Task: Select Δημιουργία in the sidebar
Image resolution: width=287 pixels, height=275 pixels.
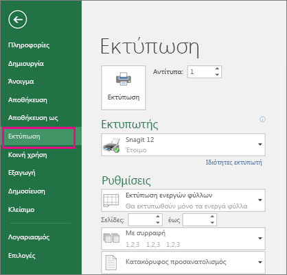Action: (26, 63)
